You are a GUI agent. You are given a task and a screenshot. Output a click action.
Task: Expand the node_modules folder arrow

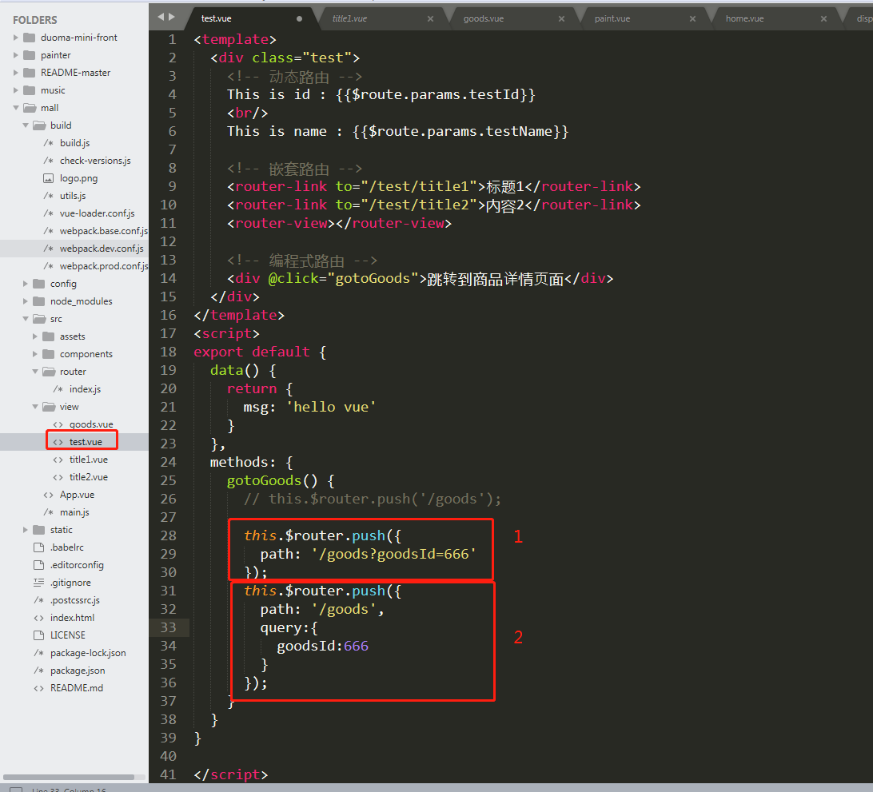click(26, 301)
